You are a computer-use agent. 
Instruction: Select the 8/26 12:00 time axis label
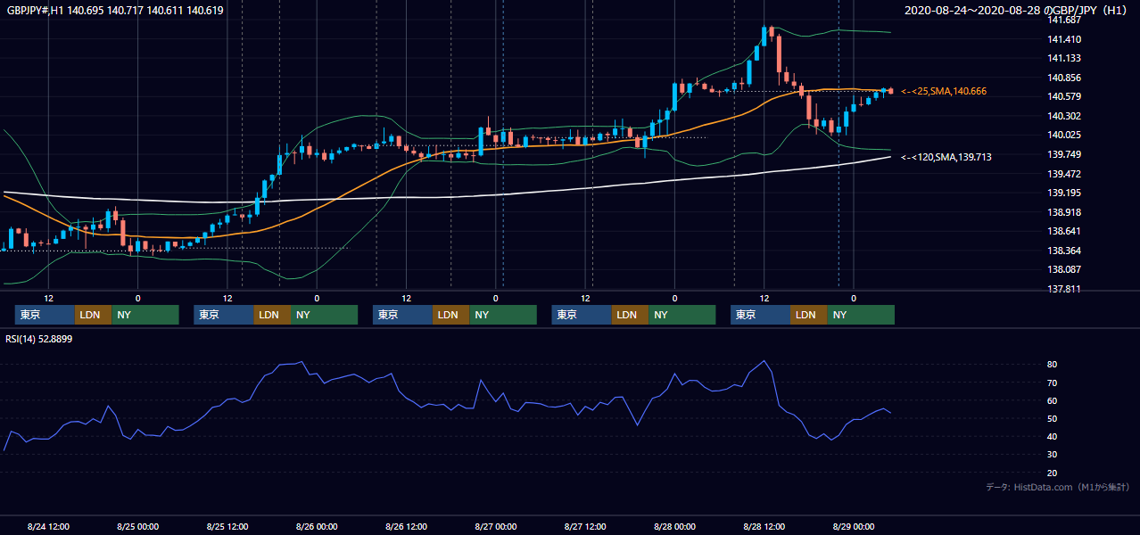click(407, 526)
